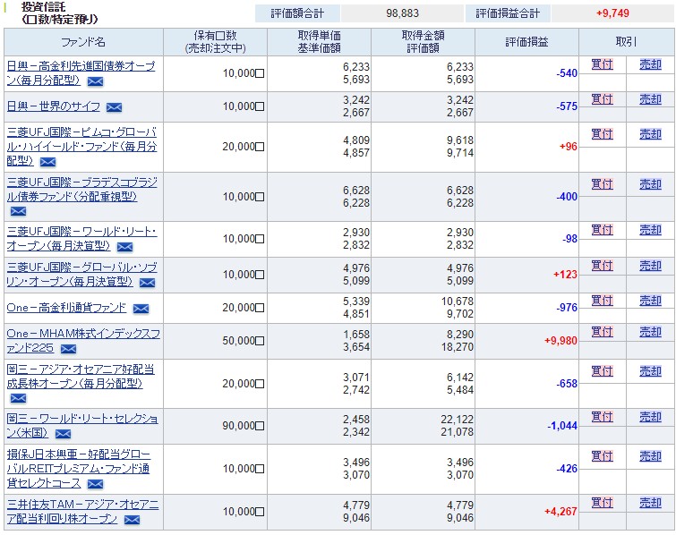676x535 pixels.
Task: Click 売却 for ピムコ・グローバル・ハイイールド fund
Action: (650, 134)
